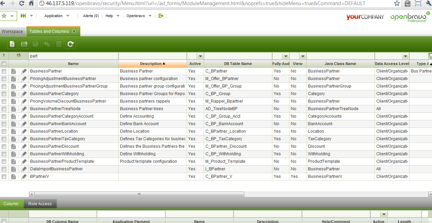Image resolution: width=432 pixels, height=223 pixels.
Task: Click edit pencil for BusinessPartnerProductTemplate row
Action: (x=24, y=161)
